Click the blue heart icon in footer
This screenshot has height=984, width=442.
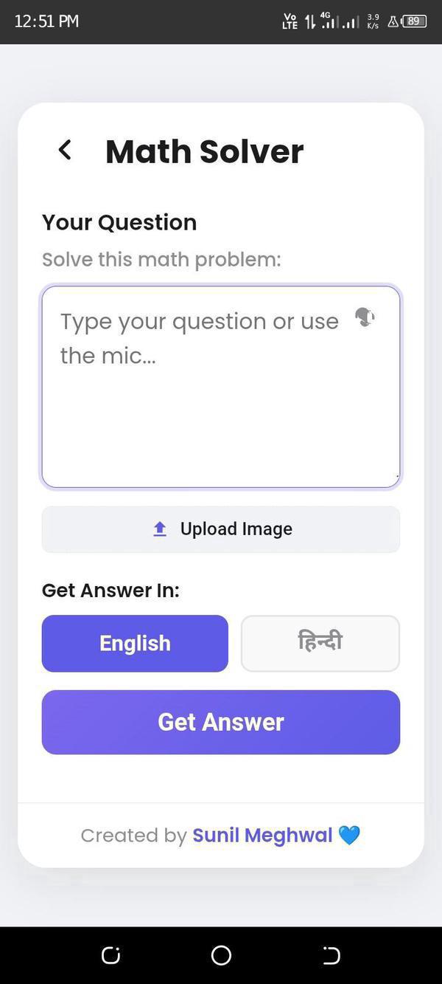coord(349,835)
